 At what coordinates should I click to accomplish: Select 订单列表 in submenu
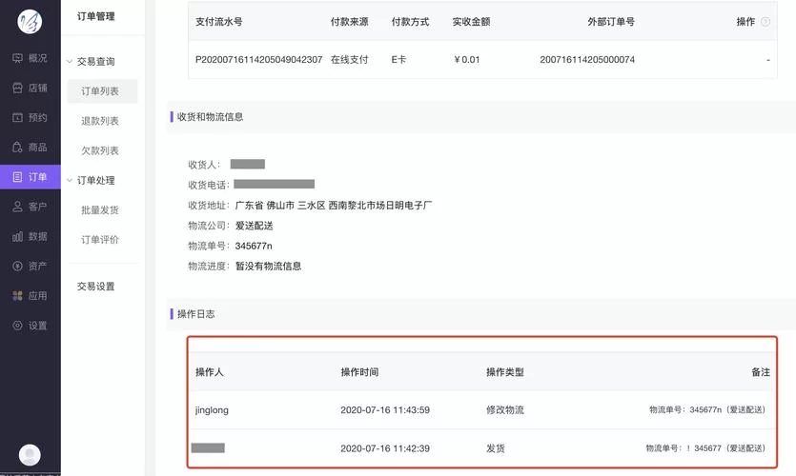100,91
